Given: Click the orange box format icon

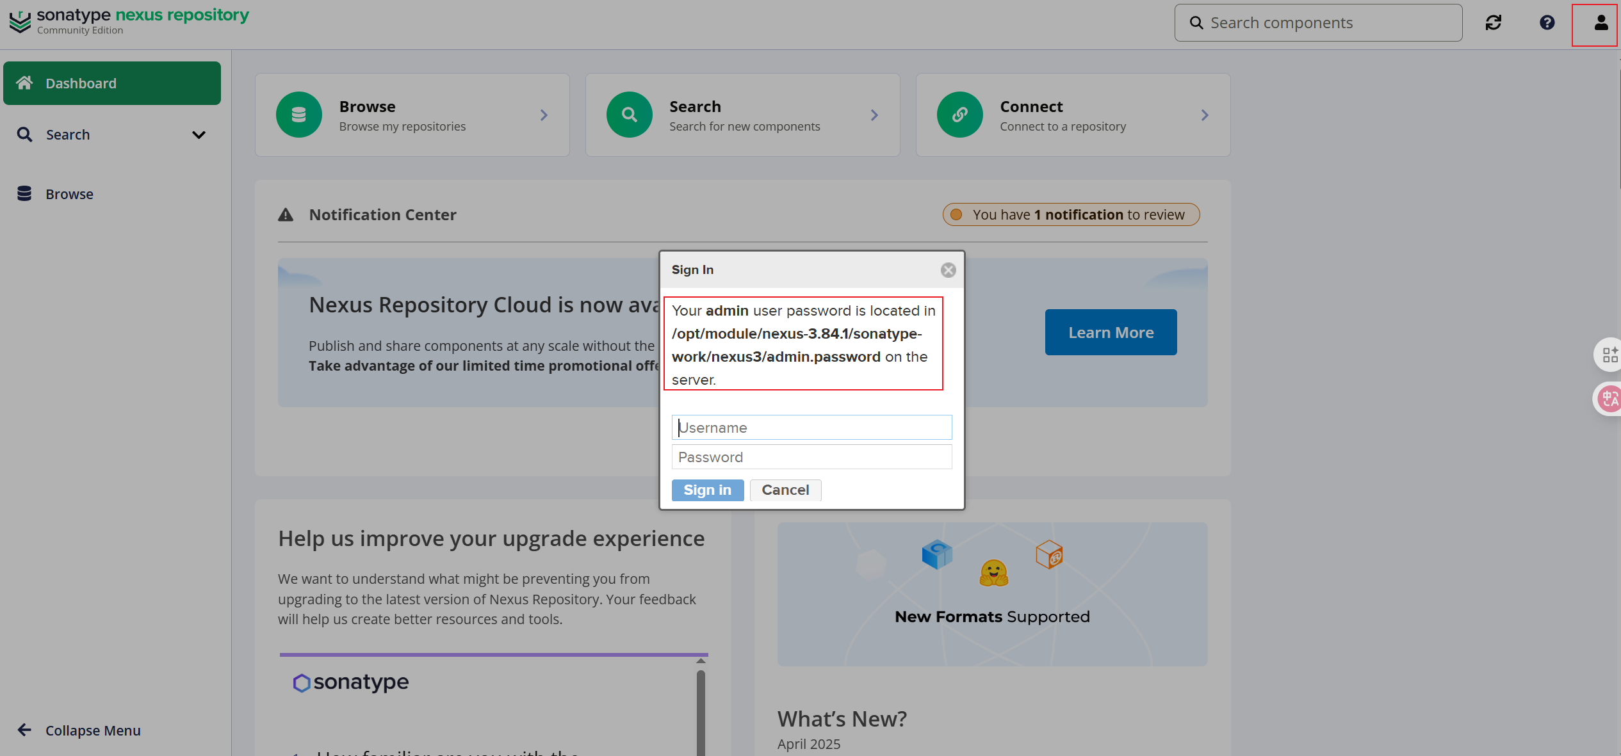Looking at the screenshot, I should coord(1049,554).
